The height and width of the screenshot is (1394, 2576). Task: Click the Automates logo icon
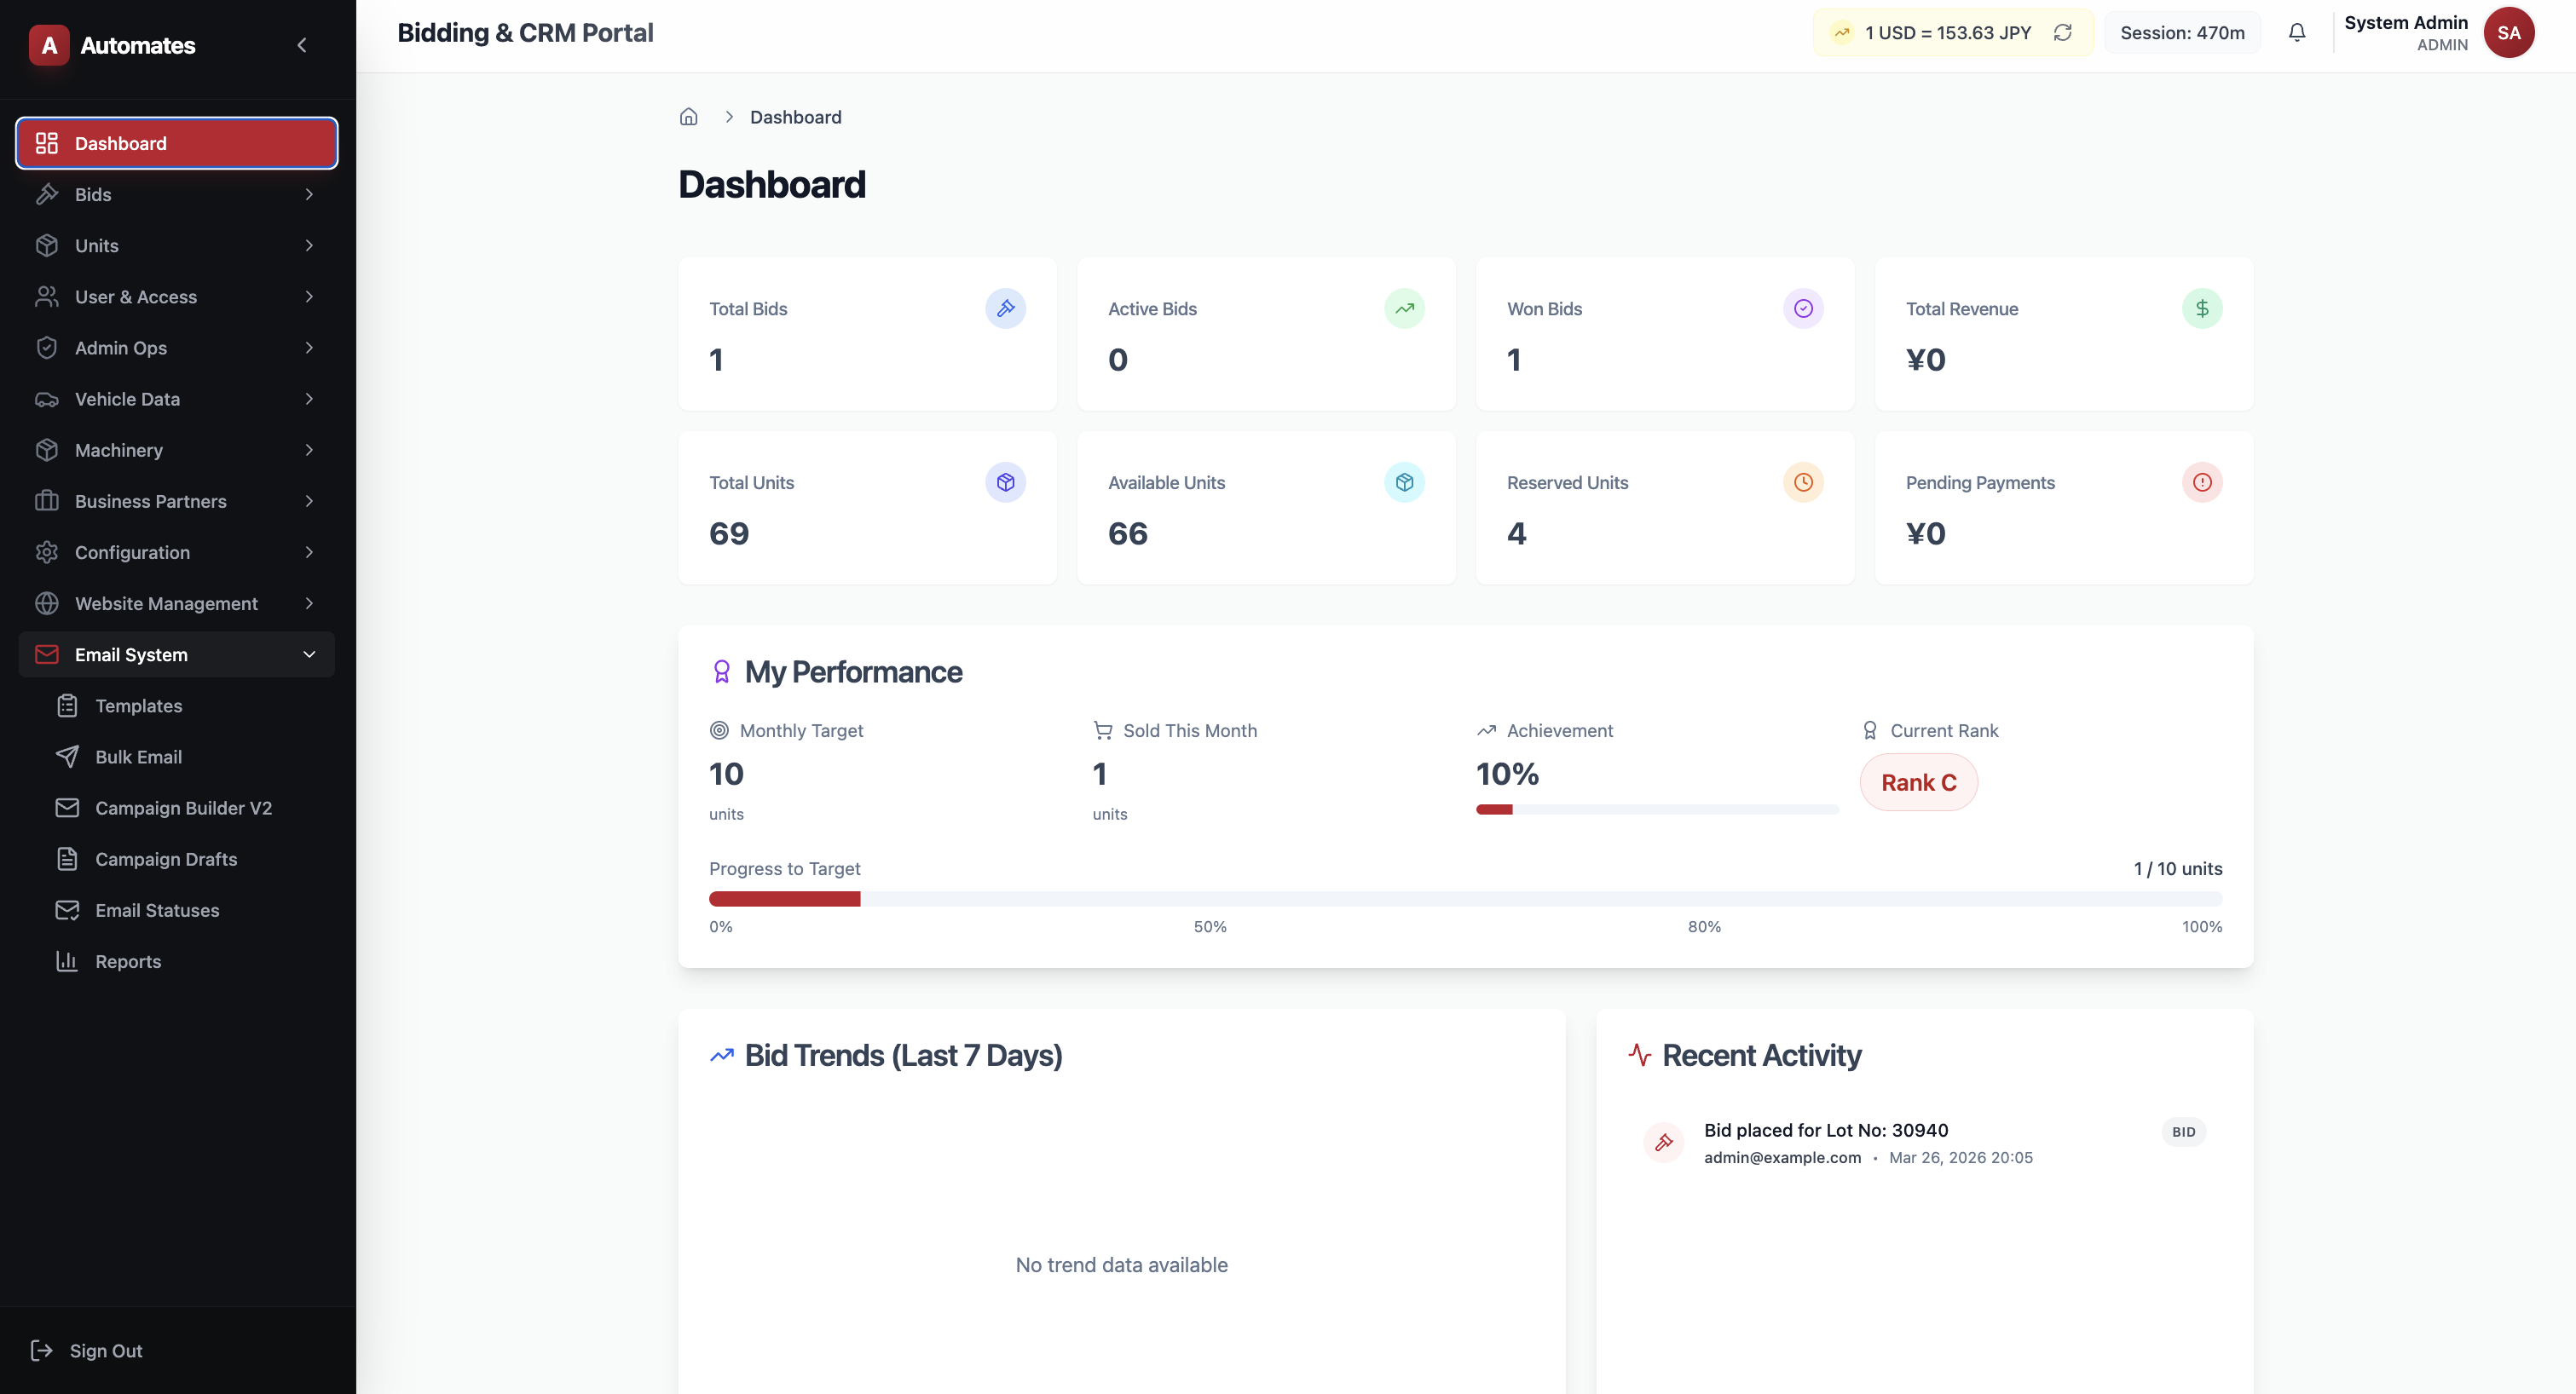click(x=49, y=45)
